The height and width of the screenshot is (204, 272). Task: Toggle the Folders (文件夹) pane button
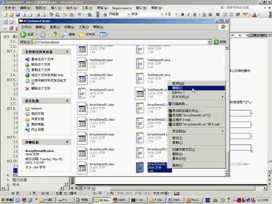[86, 35]
